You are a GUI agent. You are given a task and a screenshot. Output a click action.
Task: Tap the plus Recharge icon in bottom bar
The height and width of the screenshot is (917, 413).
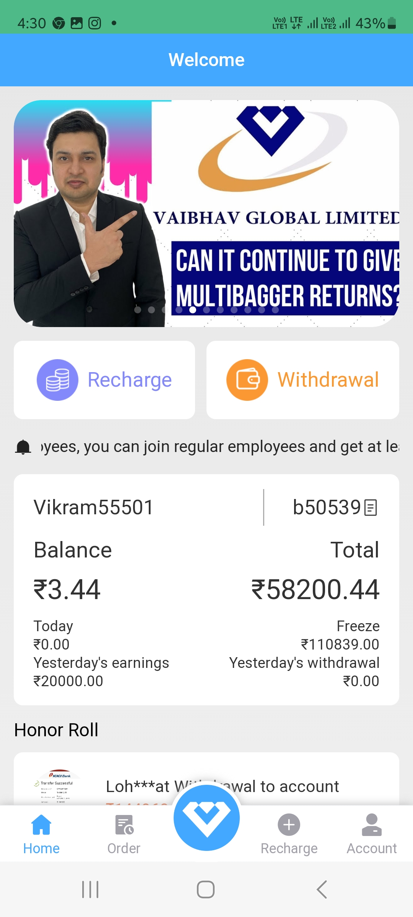[x=289, y=825]
